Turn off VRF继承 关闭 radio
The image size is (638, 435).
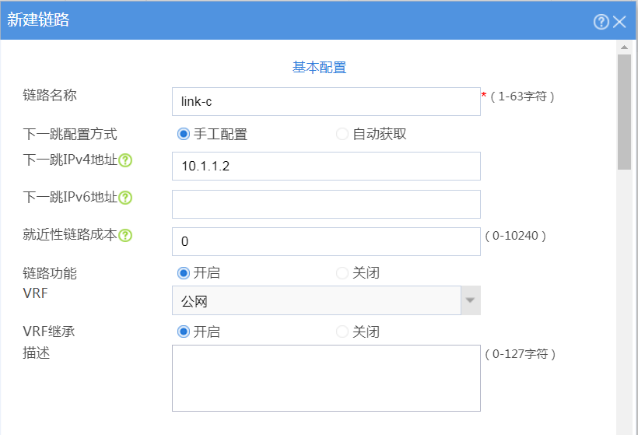[x=342, y=332]
